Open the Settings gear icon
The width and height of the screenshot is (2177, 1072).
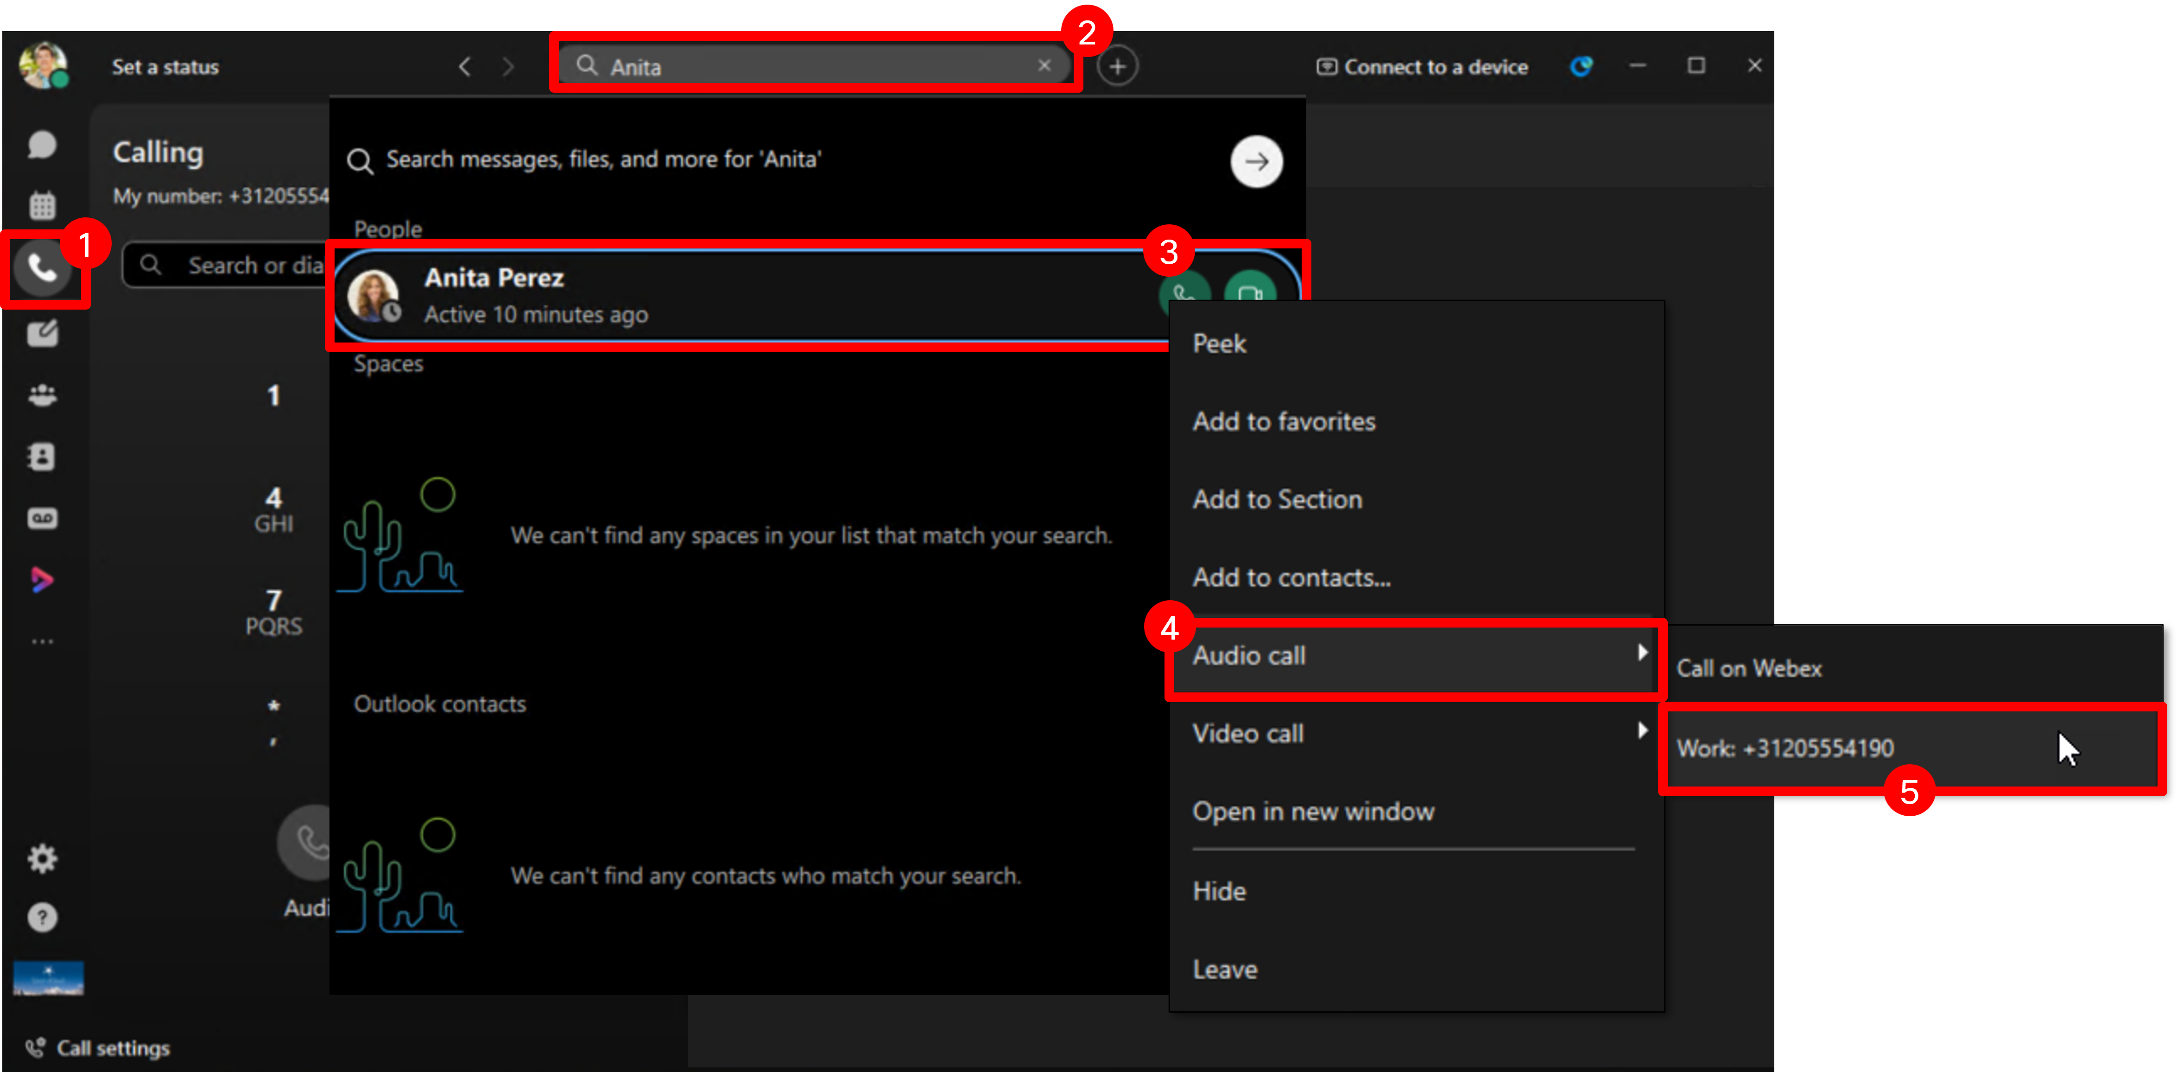[x=41, y=859]
